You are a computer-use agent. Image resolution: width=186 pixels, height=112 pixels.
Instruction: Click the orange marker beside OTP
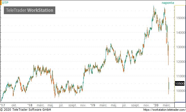pos(1,3)
